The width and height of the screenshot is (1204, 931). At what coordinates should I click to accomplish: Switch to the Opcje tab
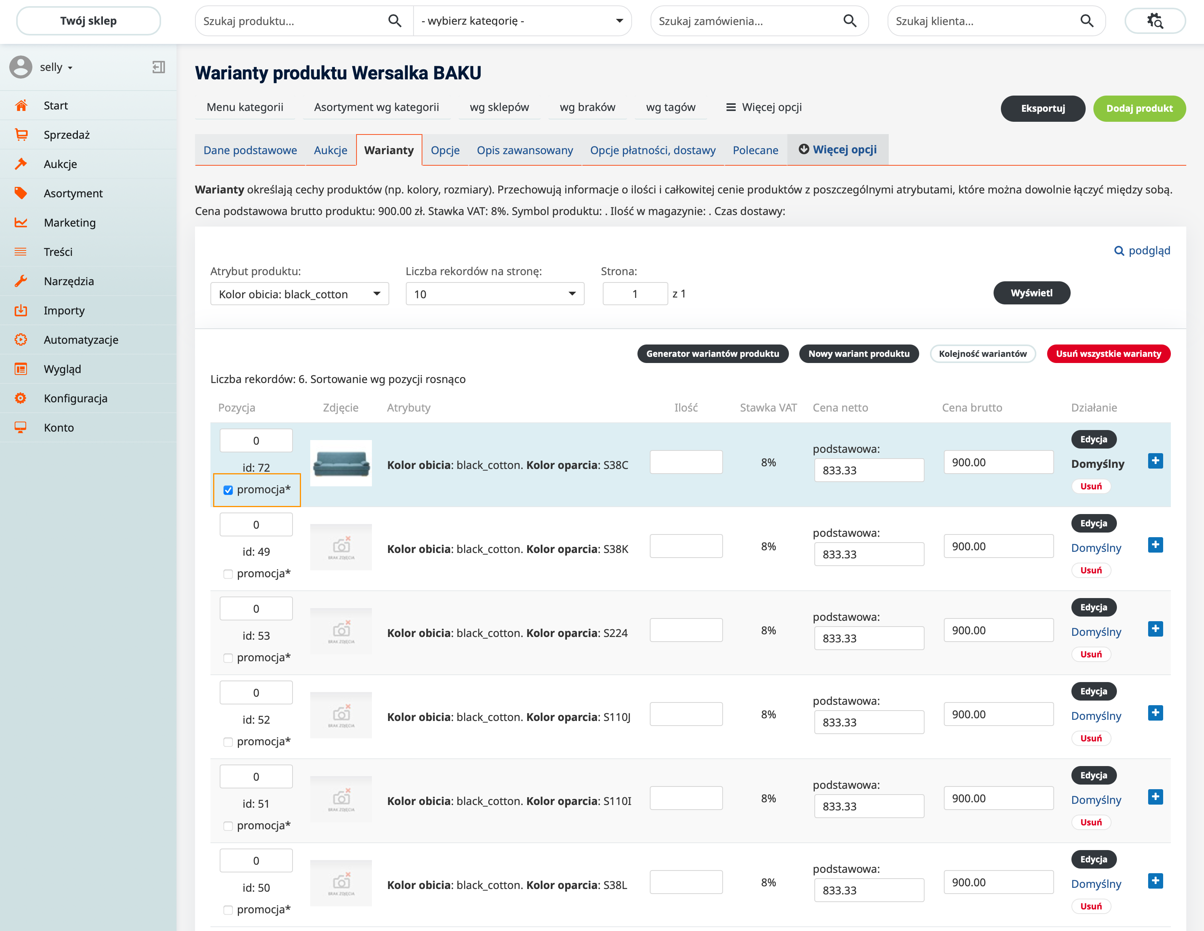[445, 150]
